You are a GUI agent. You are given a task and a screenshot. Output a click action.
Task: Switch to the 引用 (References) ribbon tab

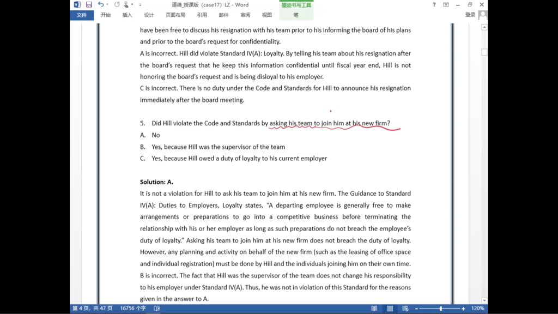(202, 15)
